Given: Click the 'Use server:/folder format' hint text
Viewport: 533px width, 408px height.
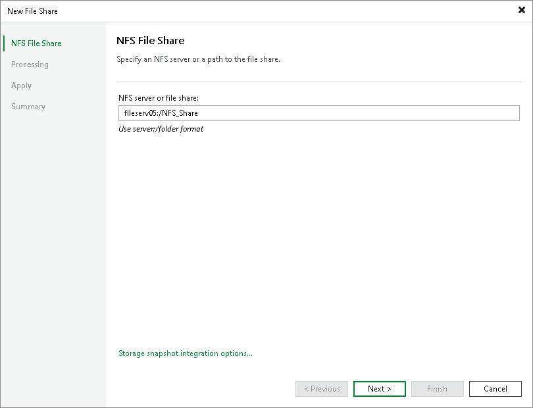Looking at the screenshot, I should click(x=161, y=129).
